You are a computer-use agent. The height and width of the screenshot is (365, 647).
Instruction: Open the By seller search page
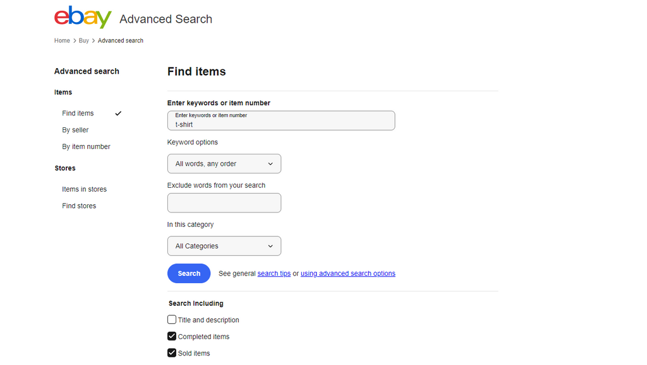click(75, 130)
